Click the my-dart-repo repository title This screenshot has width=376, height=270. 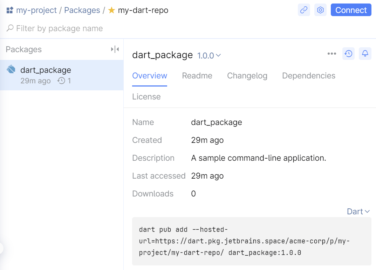click(143, 10)
